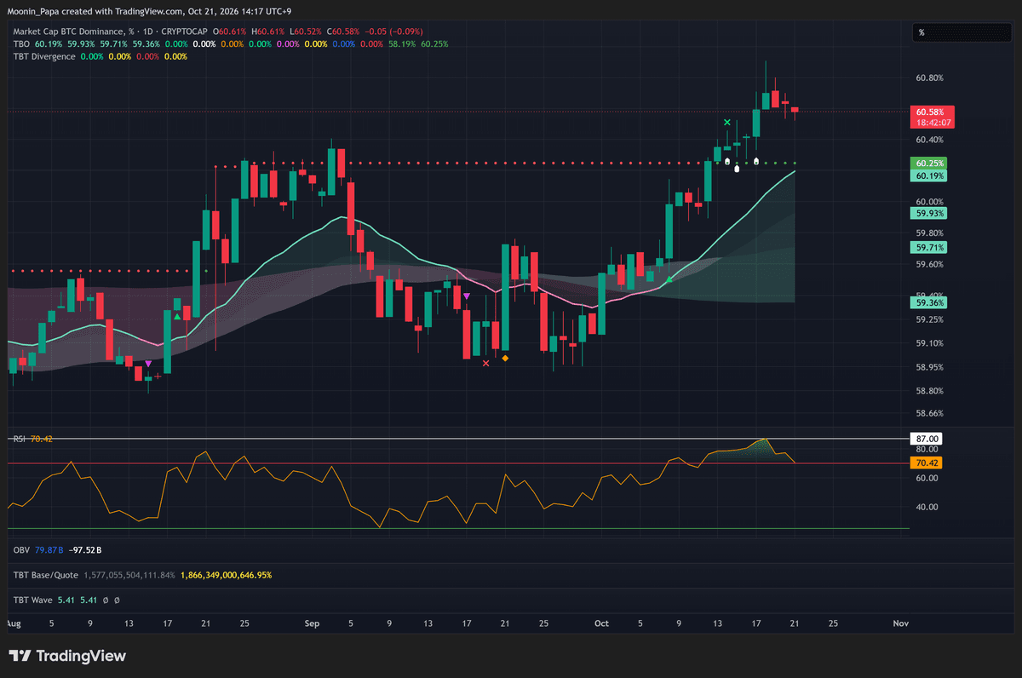
Task: Click the purple down-triangle marker in mid-August
Action: coord(149,364)
